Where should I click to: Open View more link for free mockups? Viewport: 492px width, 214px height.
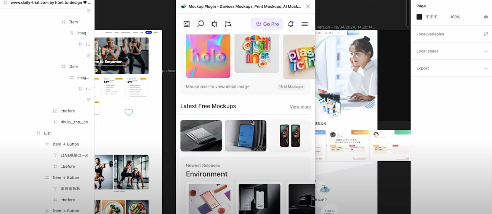pyautogui.click(x=300, y=107)
